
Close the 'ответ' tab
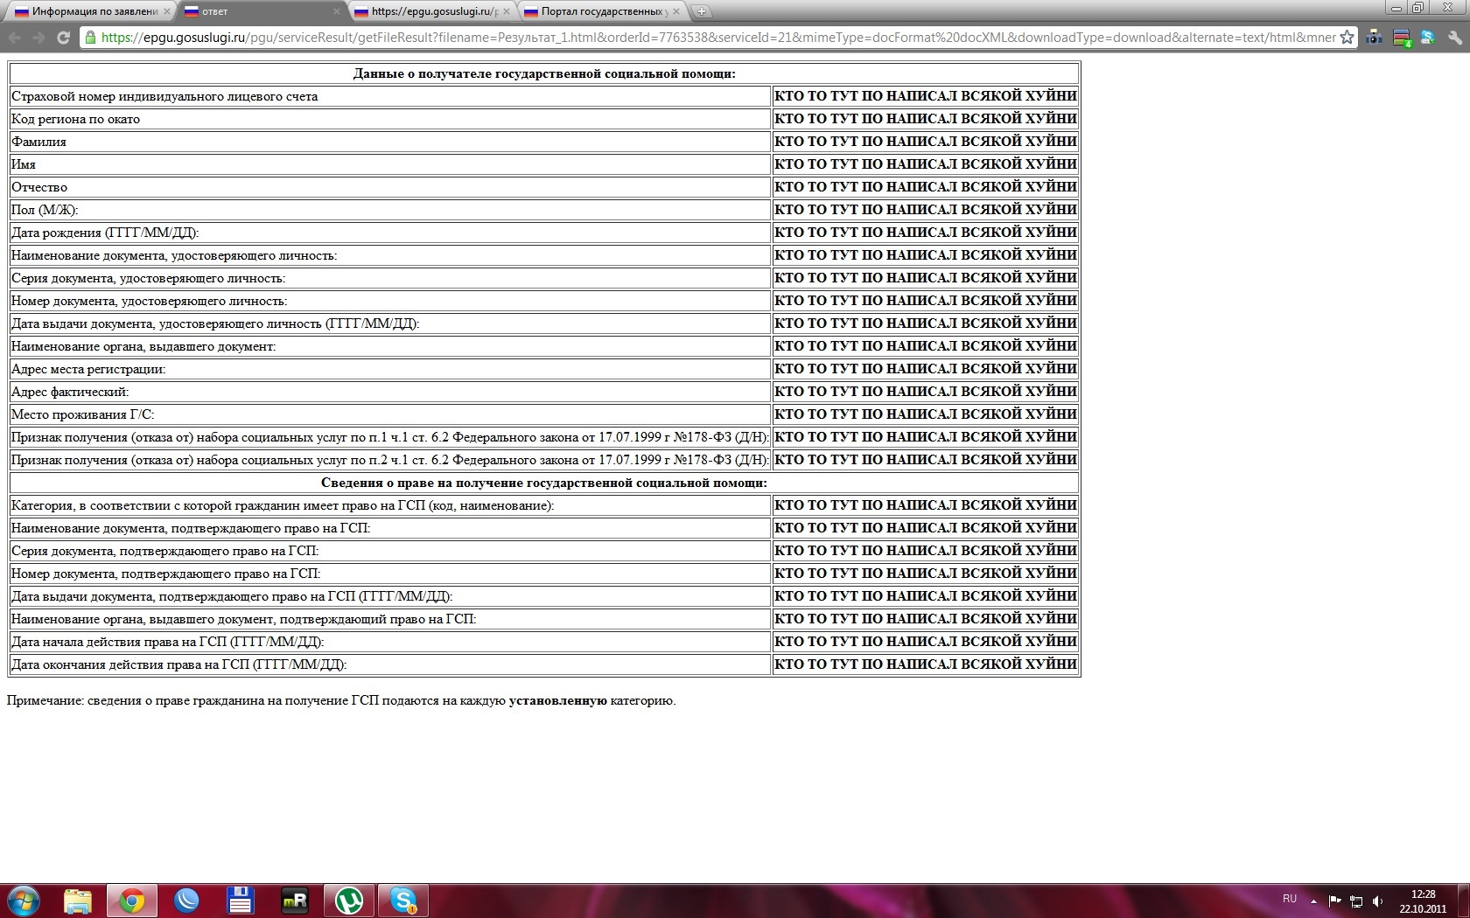pos(337,11)
